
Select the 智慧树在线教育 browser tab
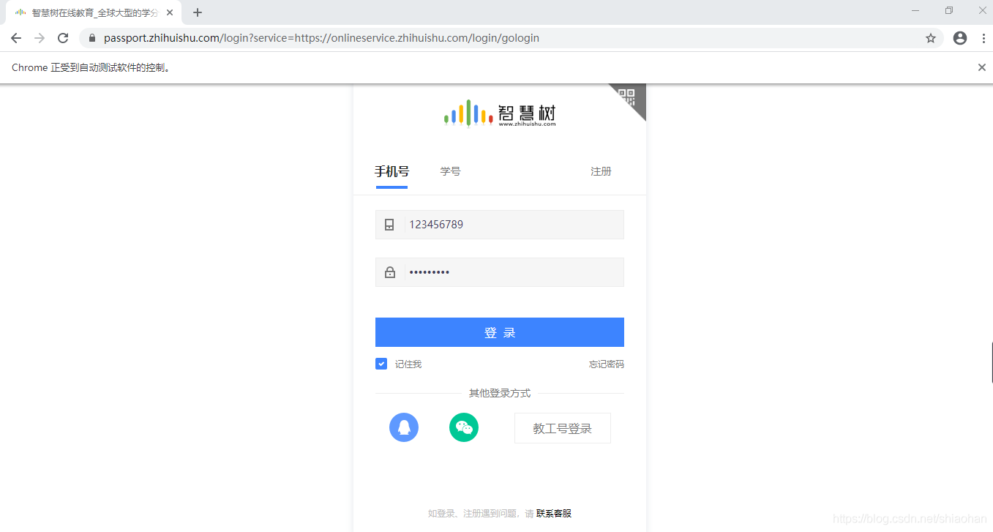(94, 12)
